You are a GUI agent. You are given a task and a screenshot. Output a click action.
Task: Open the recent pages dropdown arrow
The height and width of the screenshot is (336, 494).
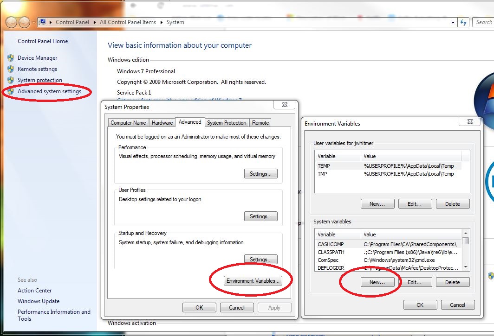(x=33, y=22)
